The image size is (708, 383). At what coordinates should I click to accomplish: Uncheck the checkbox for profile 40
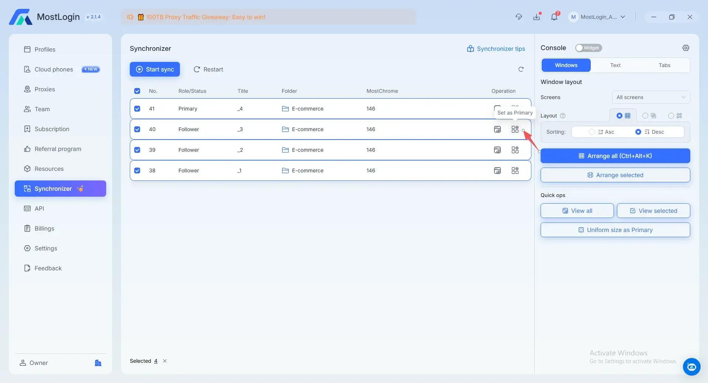point(137,129)
